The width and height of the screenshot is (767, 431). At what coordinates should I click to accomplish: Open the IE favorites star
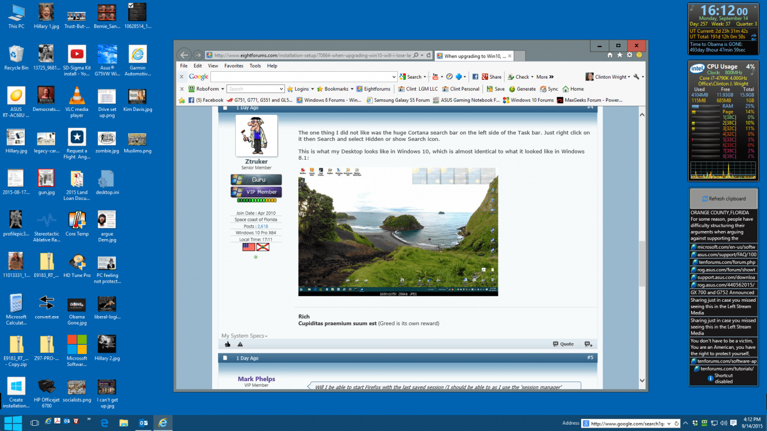click(x=620, y=55)
